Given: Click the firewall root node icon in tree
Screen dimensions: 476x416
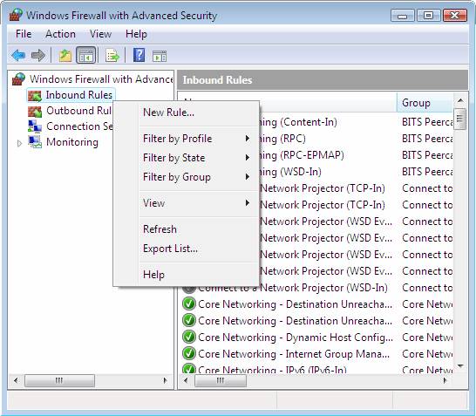Looking at the screenshot, I should pos(18,79).
